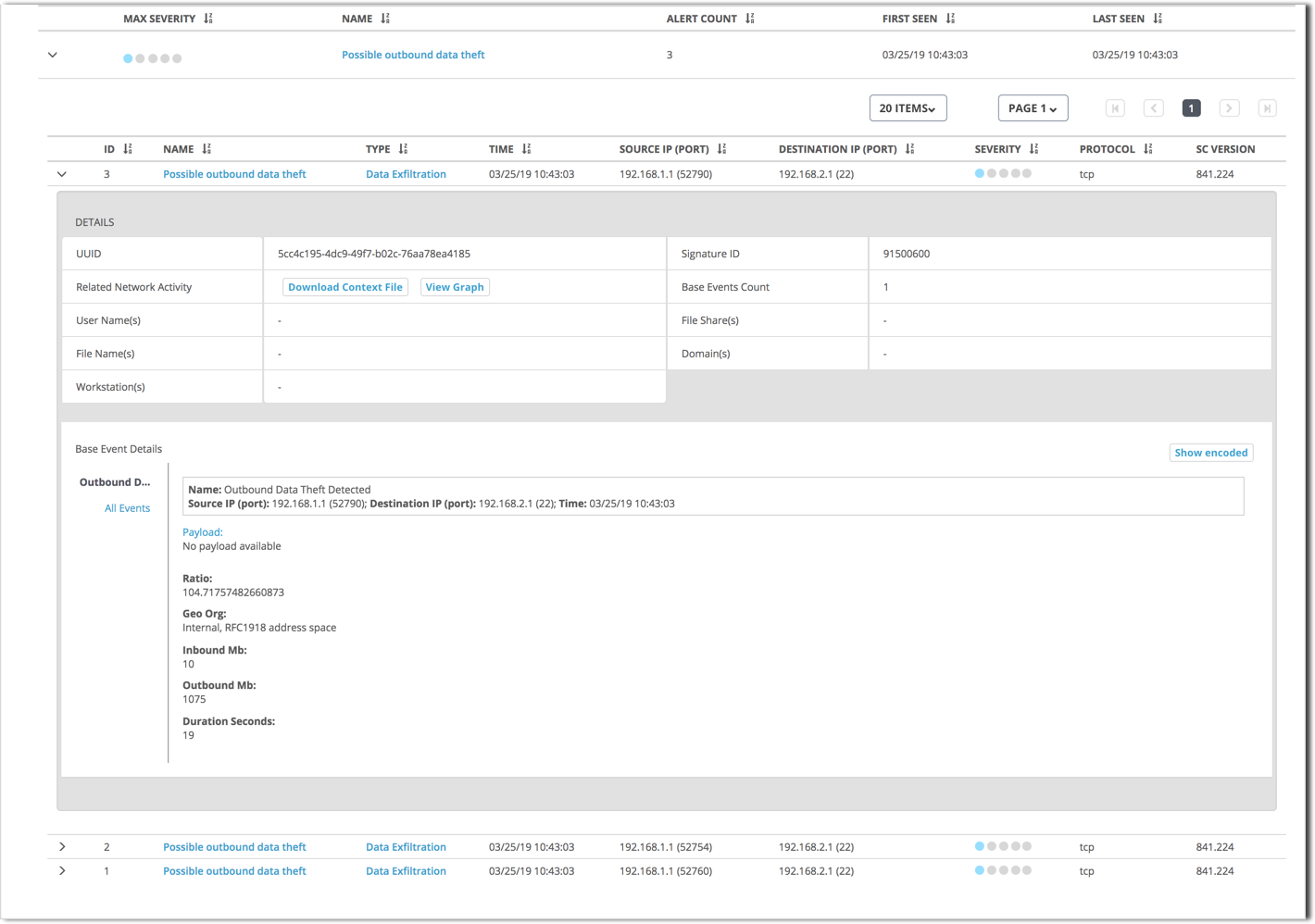Open group-level Possible outbound data theft link
This screenshot has width=1315, height=924.
click(413, 55)
